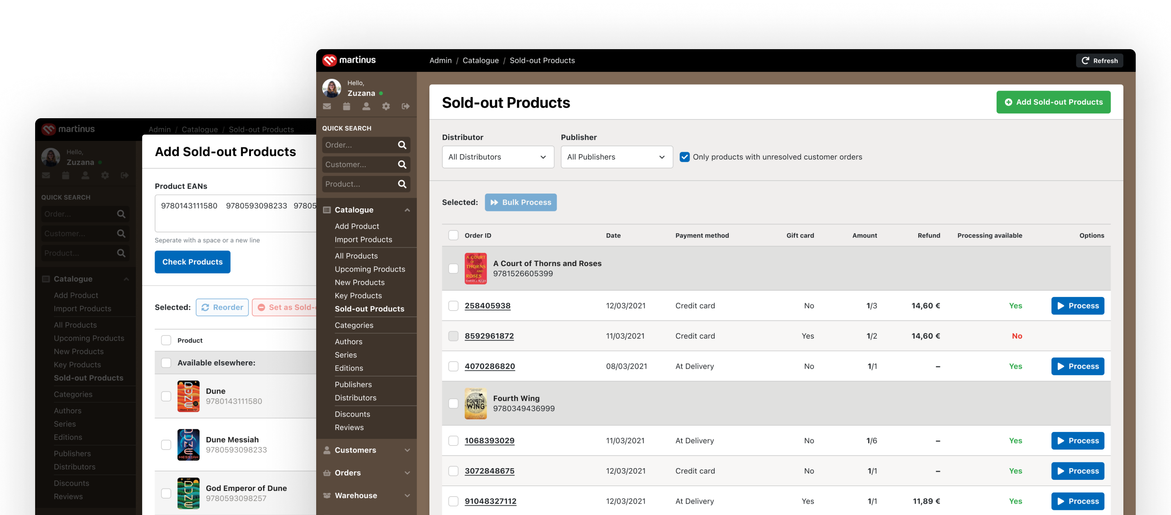Screen dimensions: 1171x515
Task: Check Fourth Wing product checkbox
Action: [453, 403]
